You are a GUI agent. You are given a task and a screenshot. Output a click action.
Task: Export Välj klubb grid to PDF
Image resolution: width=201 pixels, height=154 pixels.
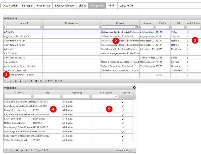[45, 150]
